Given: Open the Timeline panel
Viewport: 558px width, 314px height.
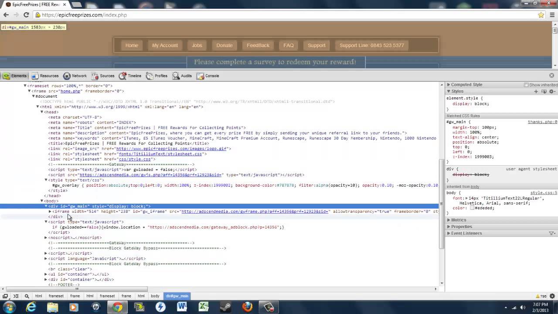Looking at the screenshot, I should [130, 76].
